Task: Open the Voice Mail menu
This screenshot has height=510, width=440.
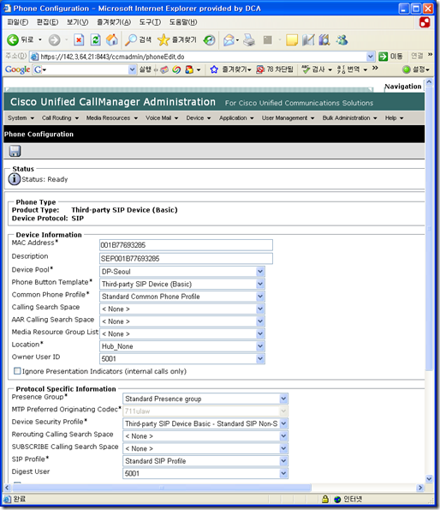Action: coord(162,117)
